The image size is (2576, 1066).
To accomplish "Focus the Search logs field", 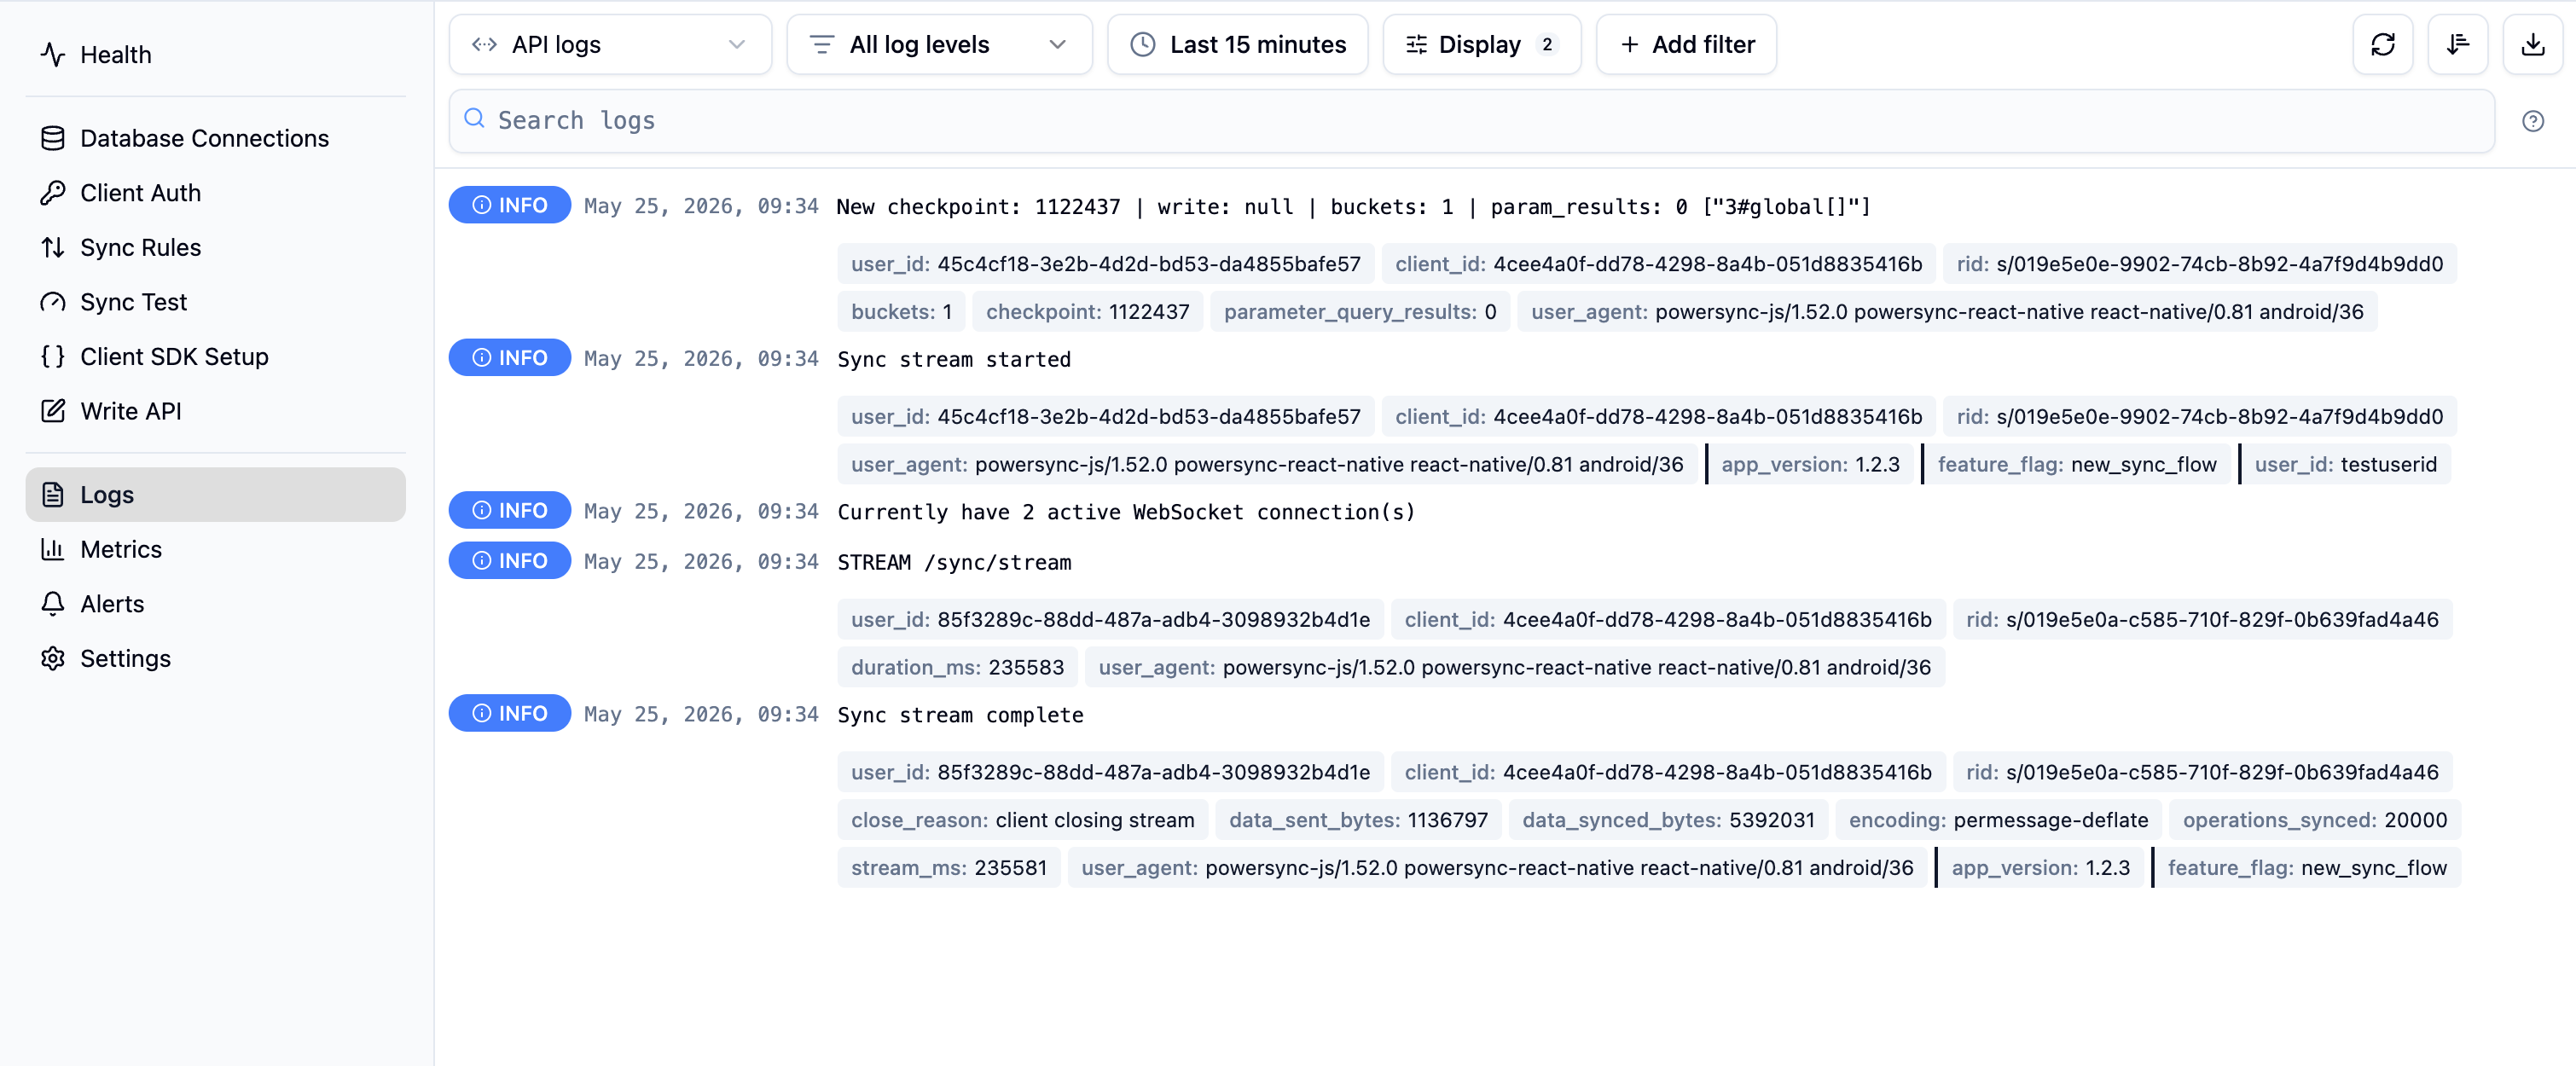I will (1471, 120).
